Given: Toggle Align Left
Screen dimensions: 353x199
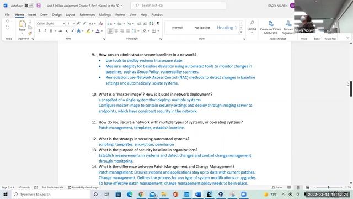Looking at the screenshot, I should pos(110,31).
